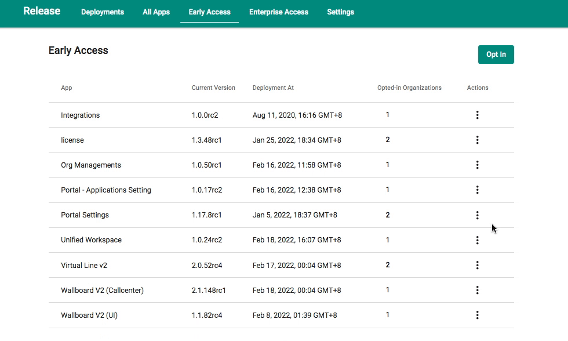This screenshot has width=568, height=341.
Task: Click the Jan 25, 2022 deployment date
Action: tap(297, 140)
